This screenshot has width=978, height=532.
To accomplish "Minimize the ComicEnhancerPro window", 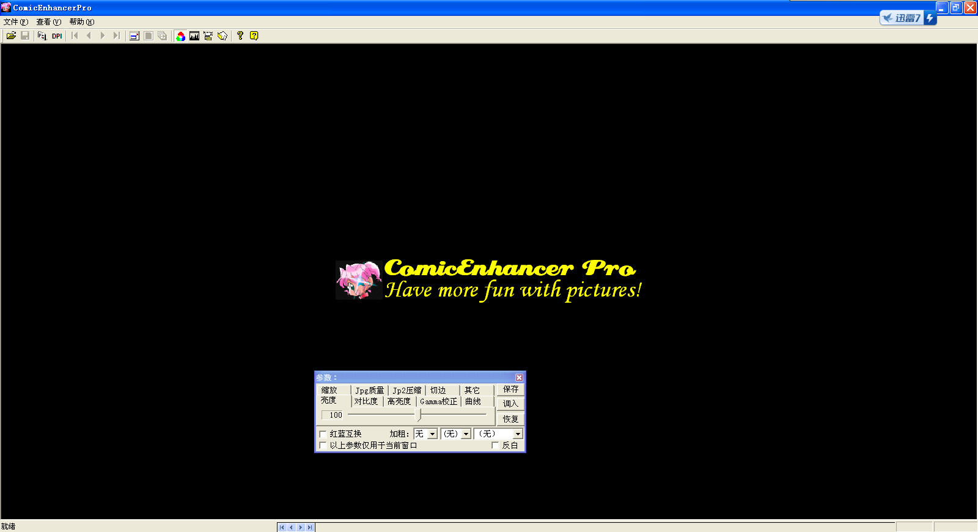I will 942,7.
